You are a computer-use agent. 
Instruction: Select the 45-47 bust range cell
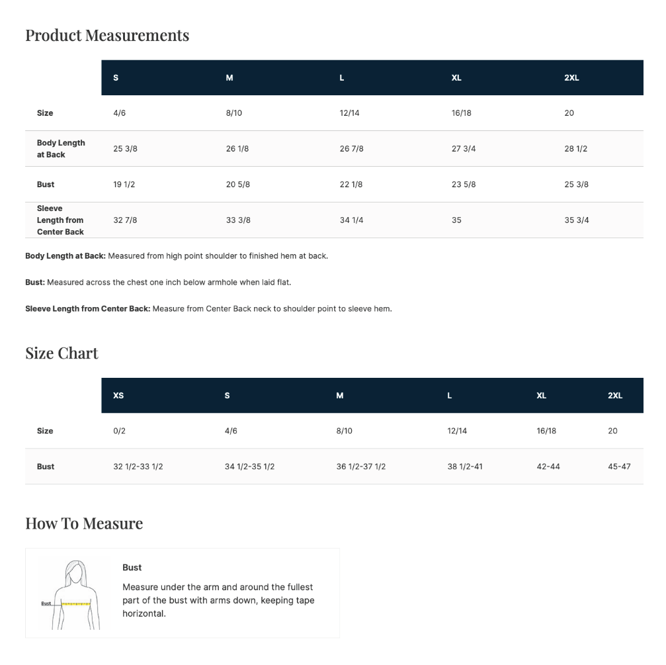(x=619, y=466)
